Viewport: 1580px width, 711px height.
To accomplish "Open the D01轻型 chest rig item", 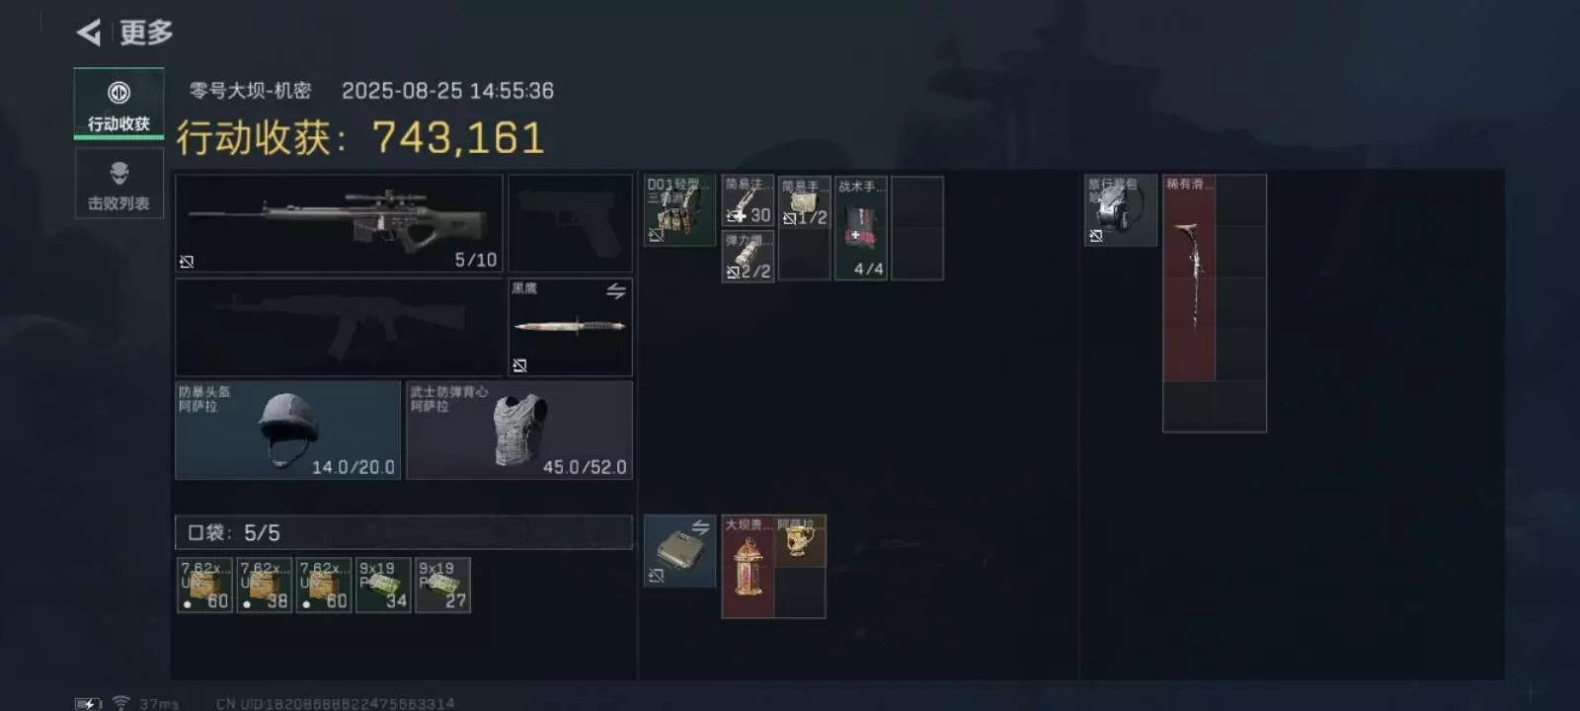I will tap(679, 210).
